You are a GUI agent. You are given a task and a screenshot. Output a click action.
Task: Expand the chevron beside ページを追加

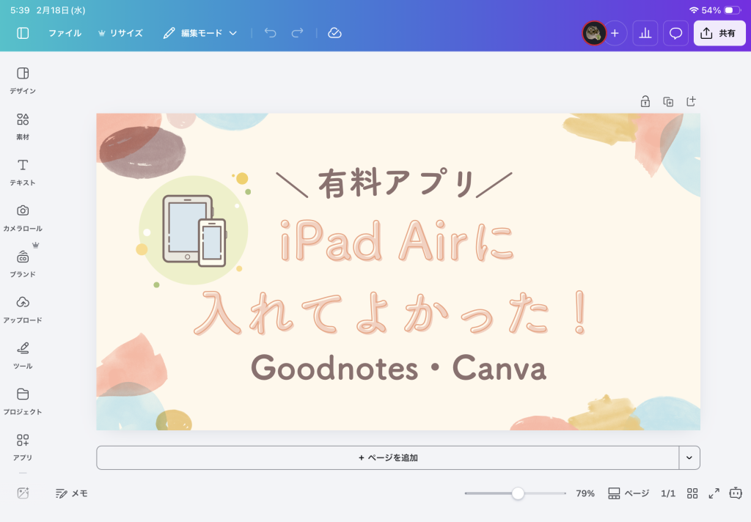pyautogui.click(x=689, y=457)
